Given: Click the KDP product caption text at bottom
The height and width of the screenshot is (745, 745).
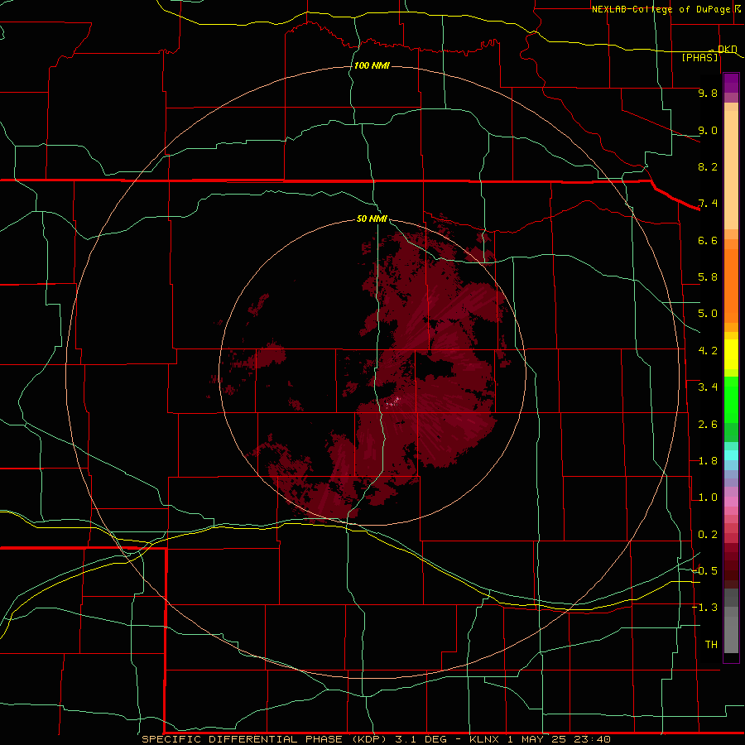Looking at the screenshot, I should tap(376, 739).
